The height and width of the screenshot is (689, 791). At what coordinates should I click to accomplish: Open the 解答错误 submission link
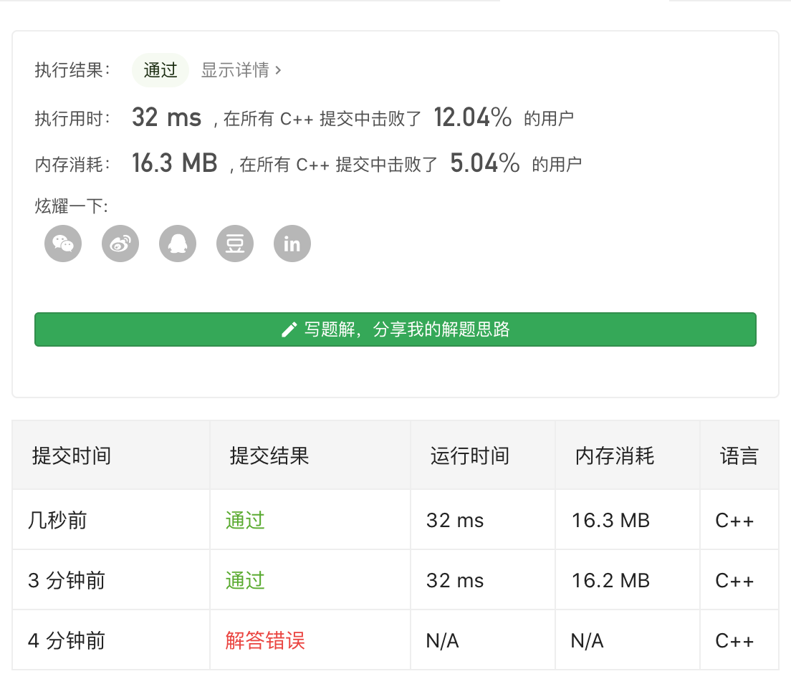pyautogui.click(x=265, y=640)
